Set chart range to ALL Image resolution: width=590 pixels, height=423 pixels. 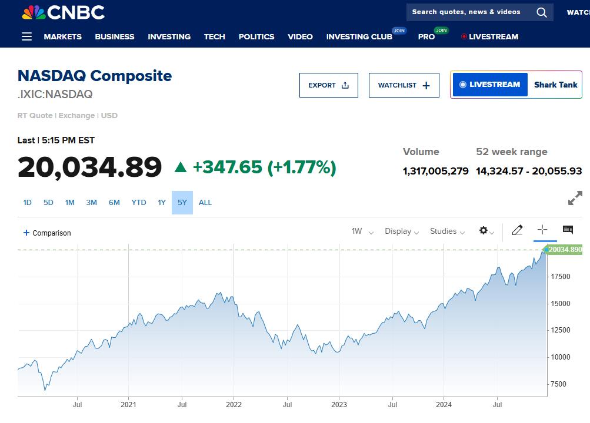[205, 203]
